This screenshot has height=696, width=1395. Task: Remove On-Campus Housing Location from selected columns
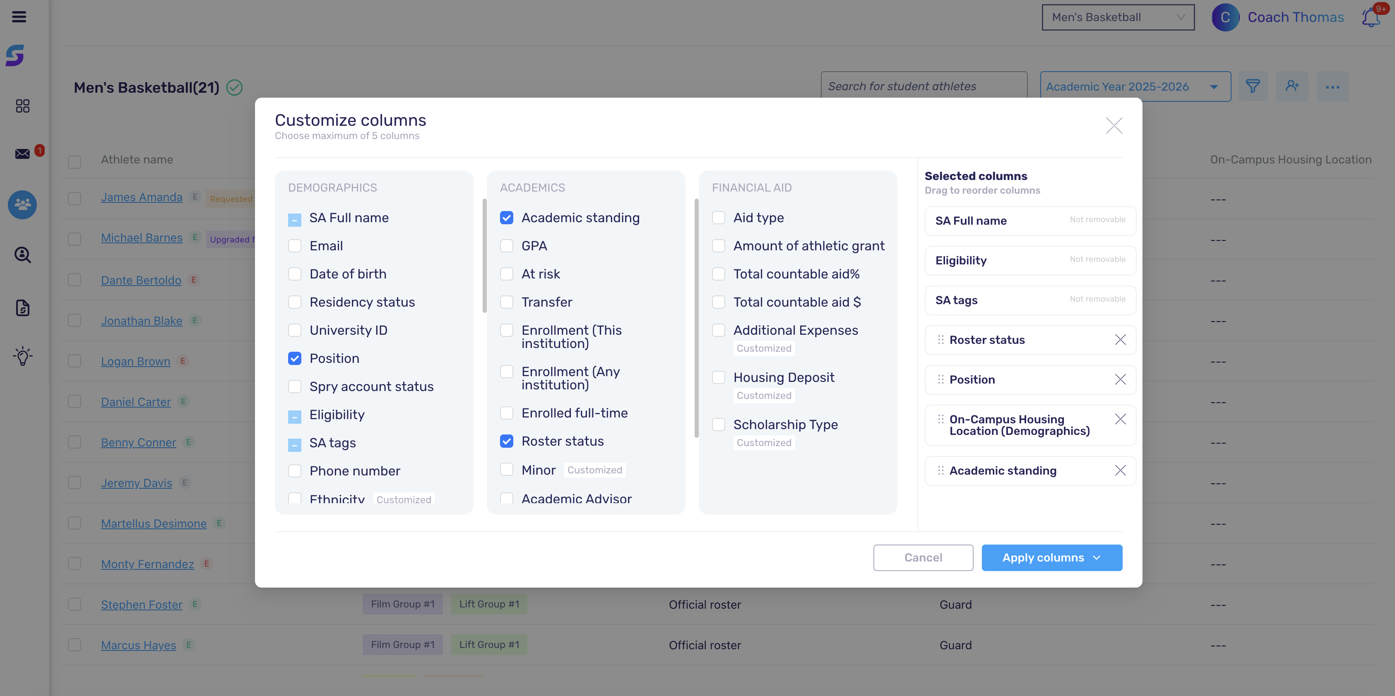click(x=1121, y=419)
